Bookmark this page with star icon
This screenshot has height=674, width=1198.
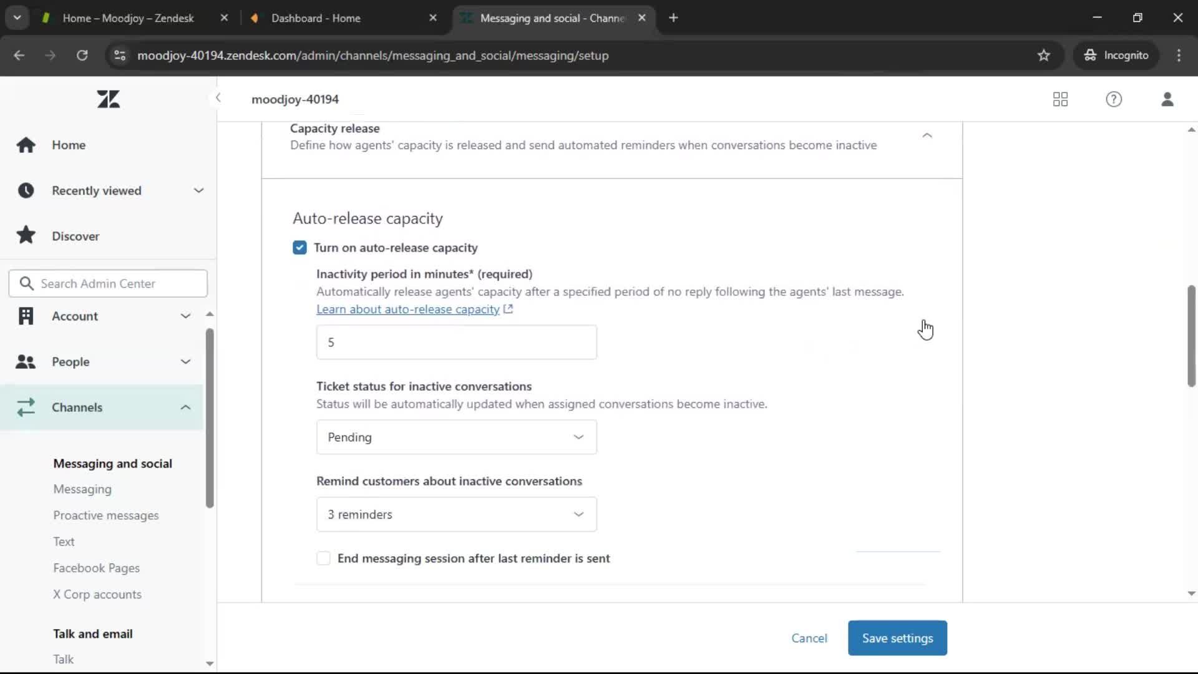click(x=1044, y=56)
